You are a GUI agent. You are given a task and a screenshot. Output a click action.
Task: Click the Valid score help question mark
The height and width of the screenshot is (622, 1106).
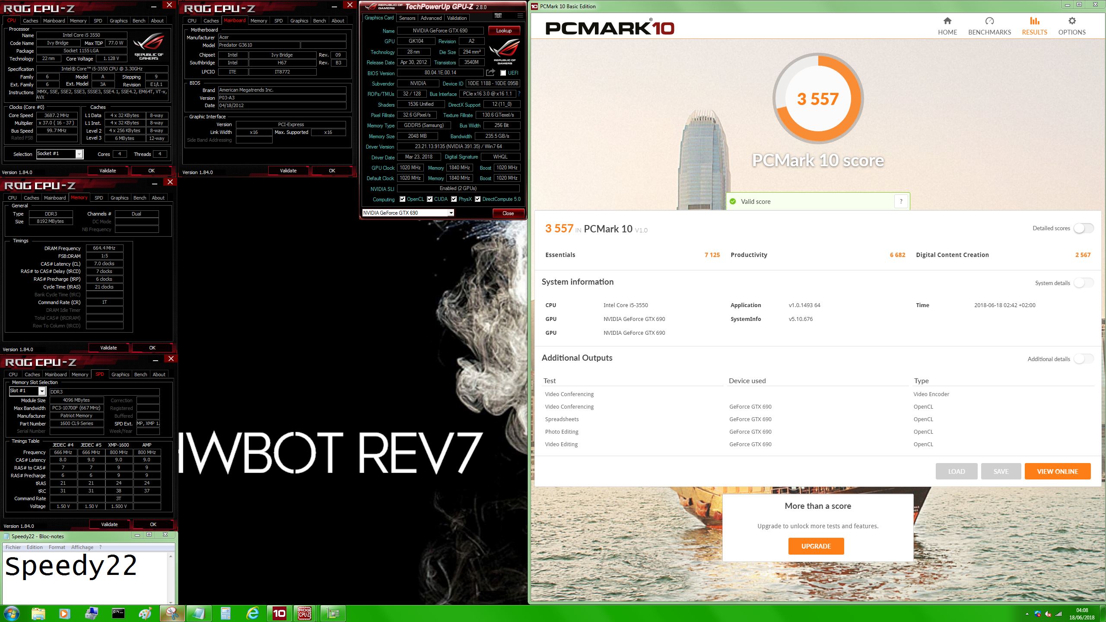(901, 201)
